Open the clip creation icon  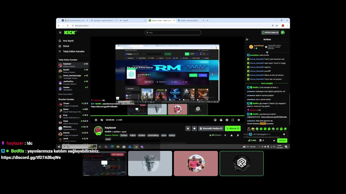click(221, 120)
